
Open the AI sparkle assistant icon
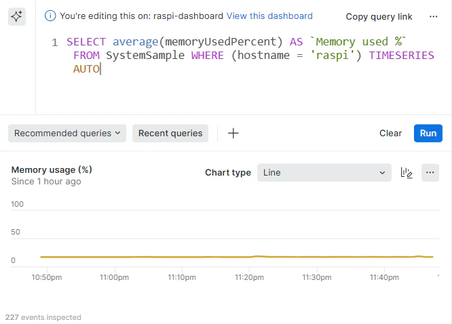tap(17, 17)
